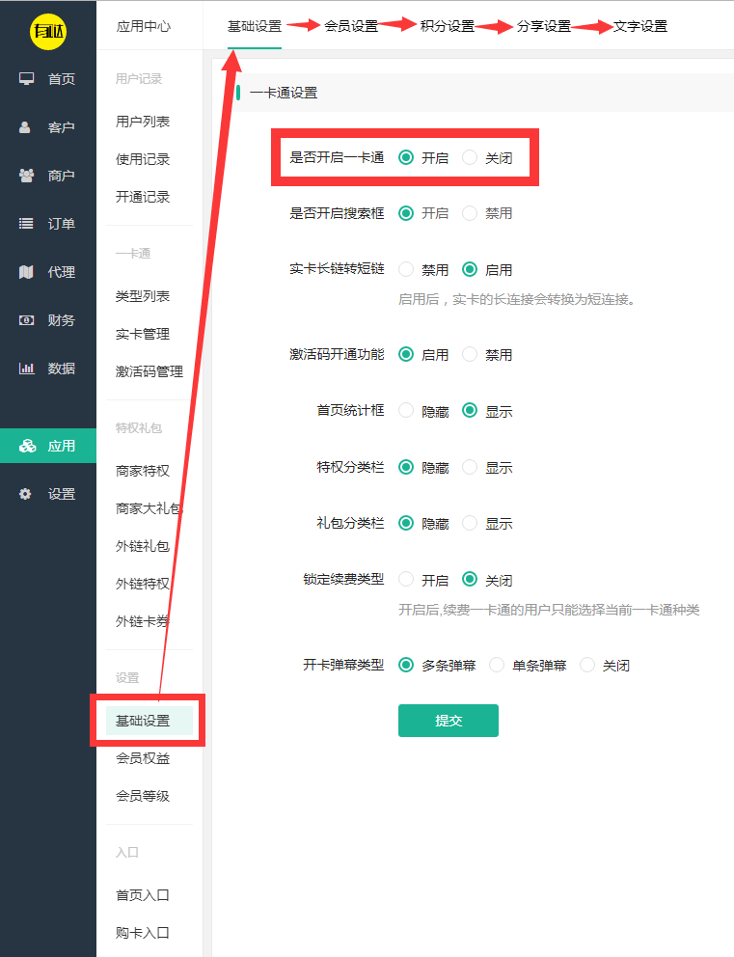The image size is (734, 957).
Task: Set 是否开启一卡通 to 开启
Action: pyautogui.click(x=406, y=157)
